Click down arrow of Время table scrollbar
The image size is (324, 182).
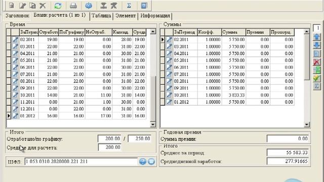(153, 124)
